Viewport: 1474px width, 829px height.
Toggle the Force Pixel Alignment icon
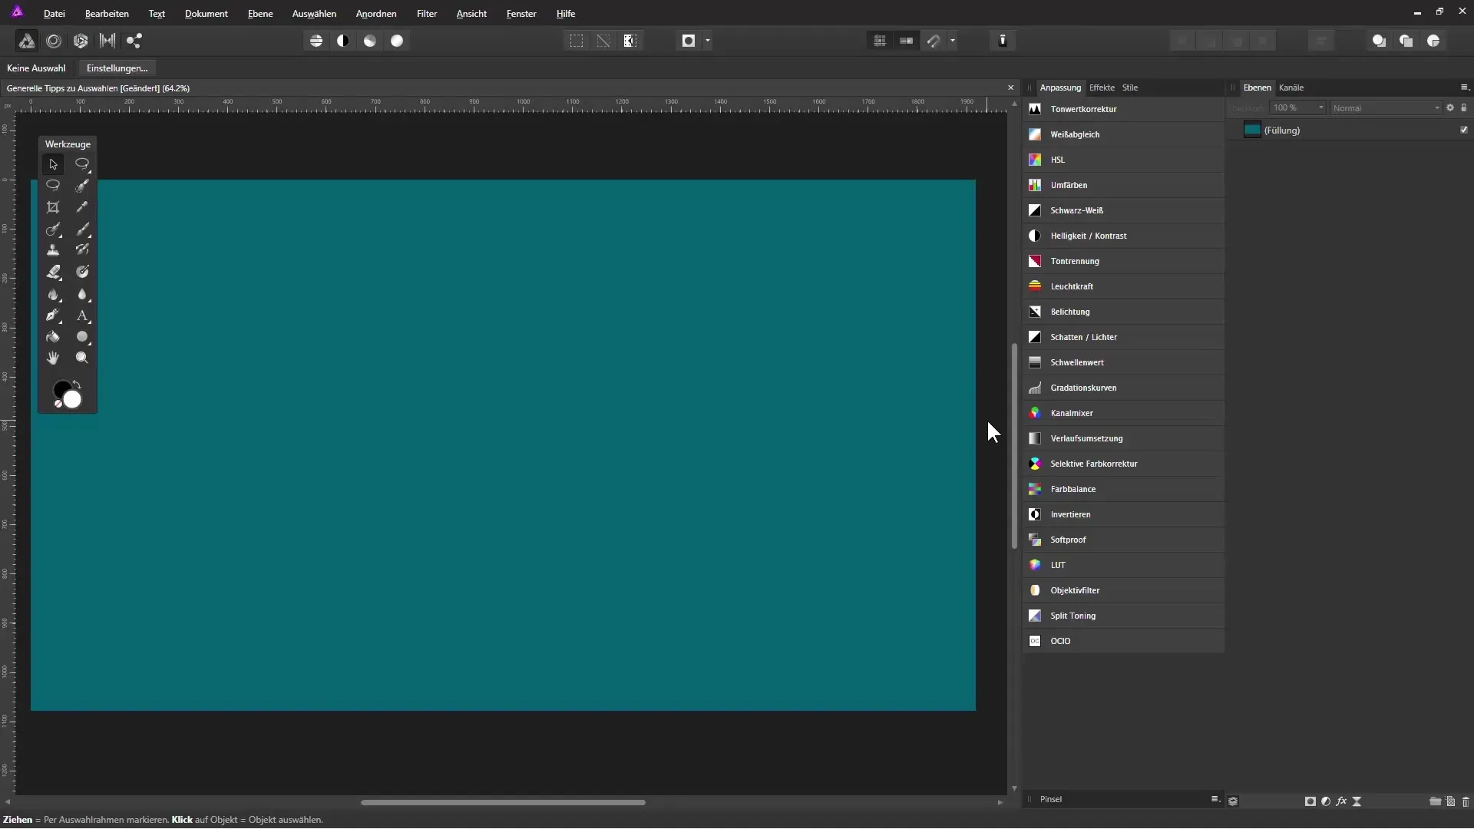(907, 41)
